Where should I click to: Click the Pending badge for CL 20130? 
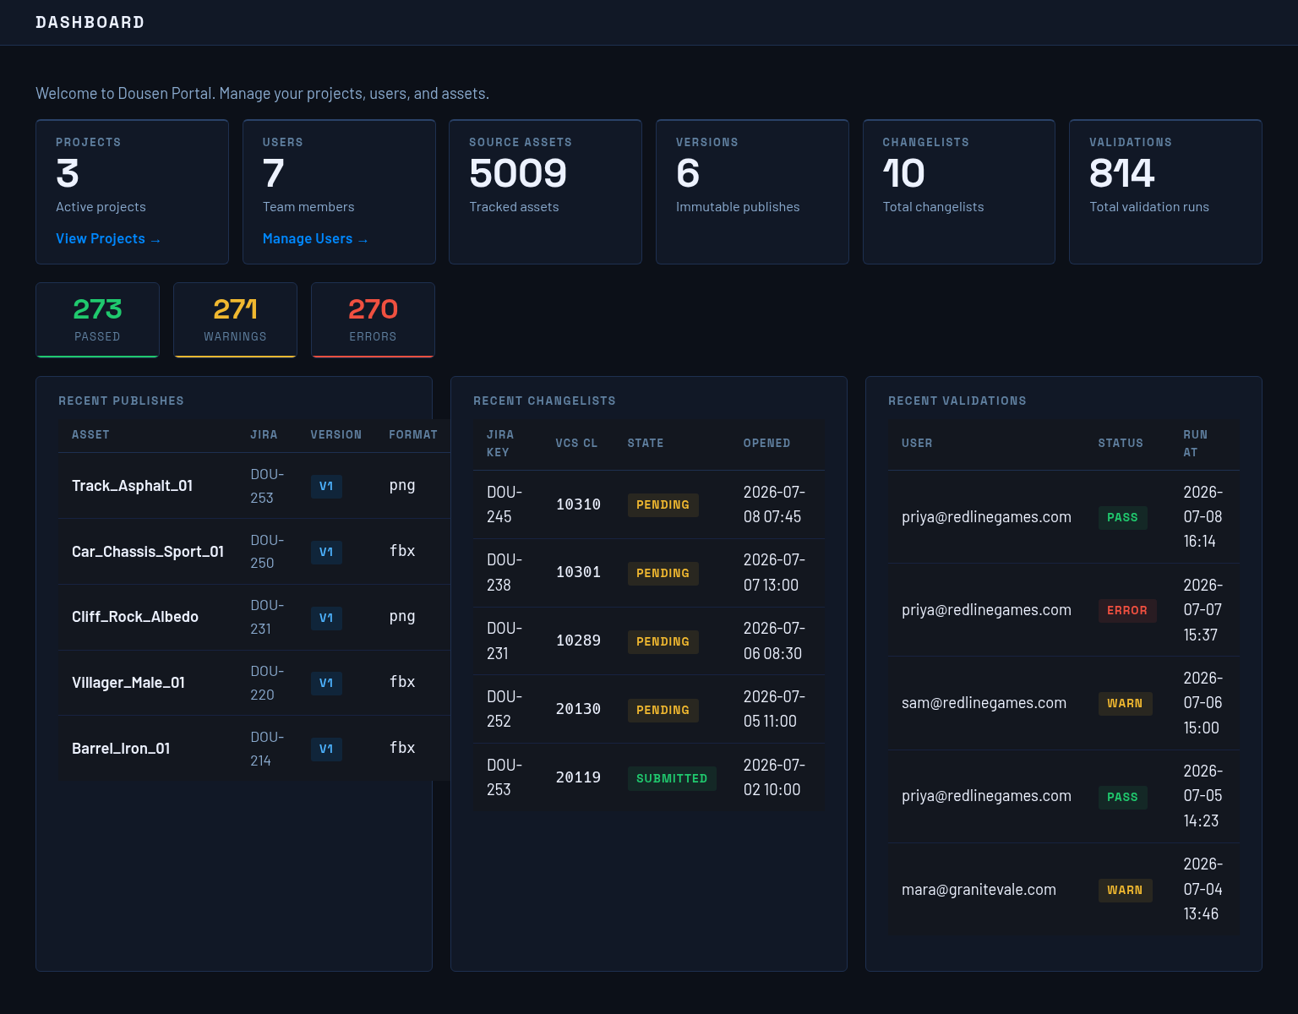(663, 711)
